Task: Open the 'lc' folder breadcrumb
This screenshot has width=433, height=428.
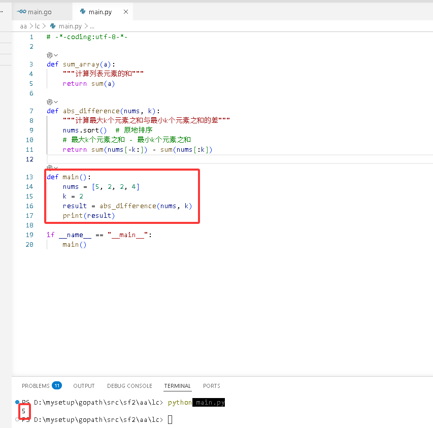Action: tap(37, 26)
